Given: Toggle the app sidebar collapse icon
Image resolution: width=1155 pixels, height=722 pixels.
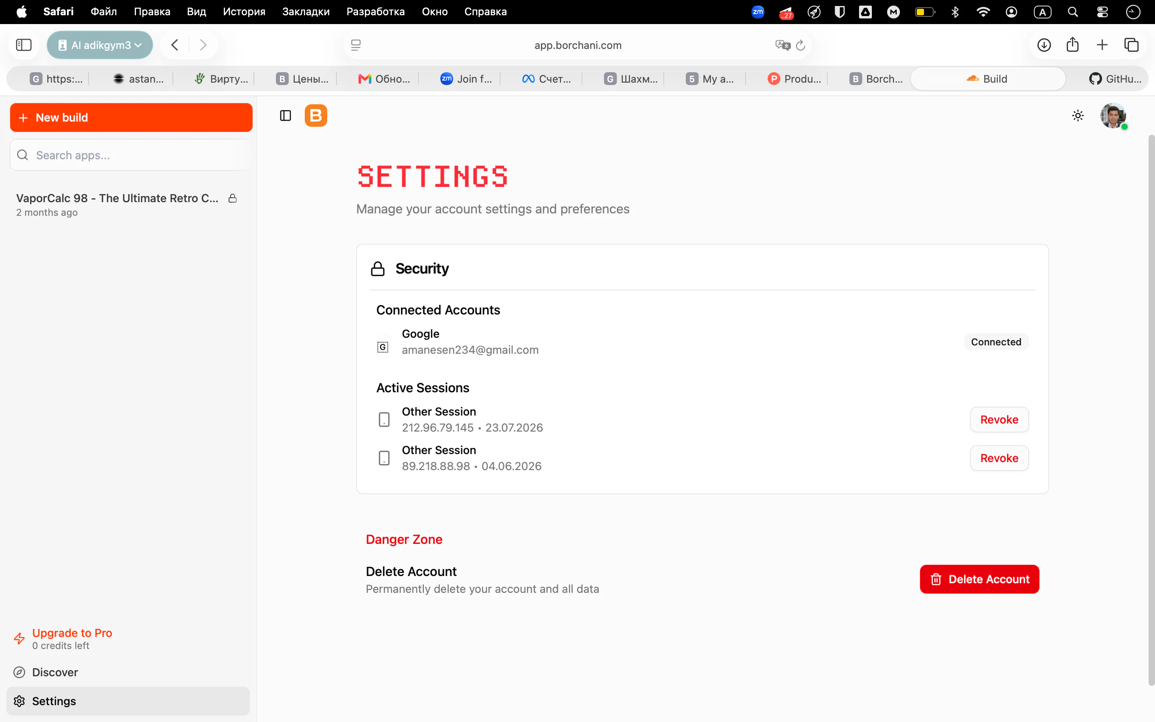Looking at the screenshot, I should click(286, 116).
